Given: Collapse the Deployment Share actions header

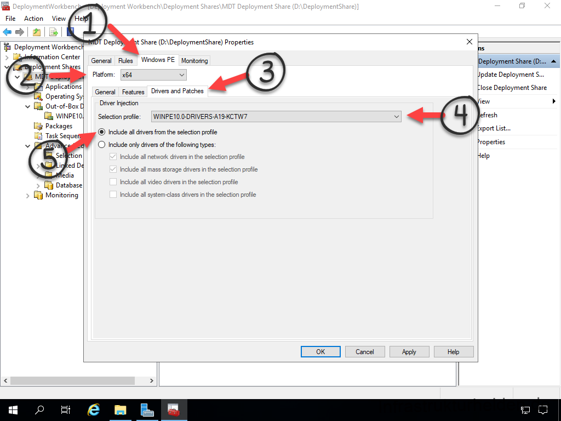Looking at the screenshot, I should pyautogui.click(x=553, y=61).
